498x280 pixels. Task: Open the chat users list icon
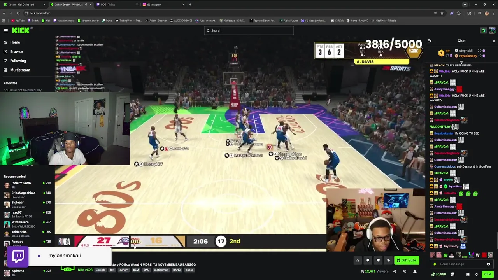493,41
